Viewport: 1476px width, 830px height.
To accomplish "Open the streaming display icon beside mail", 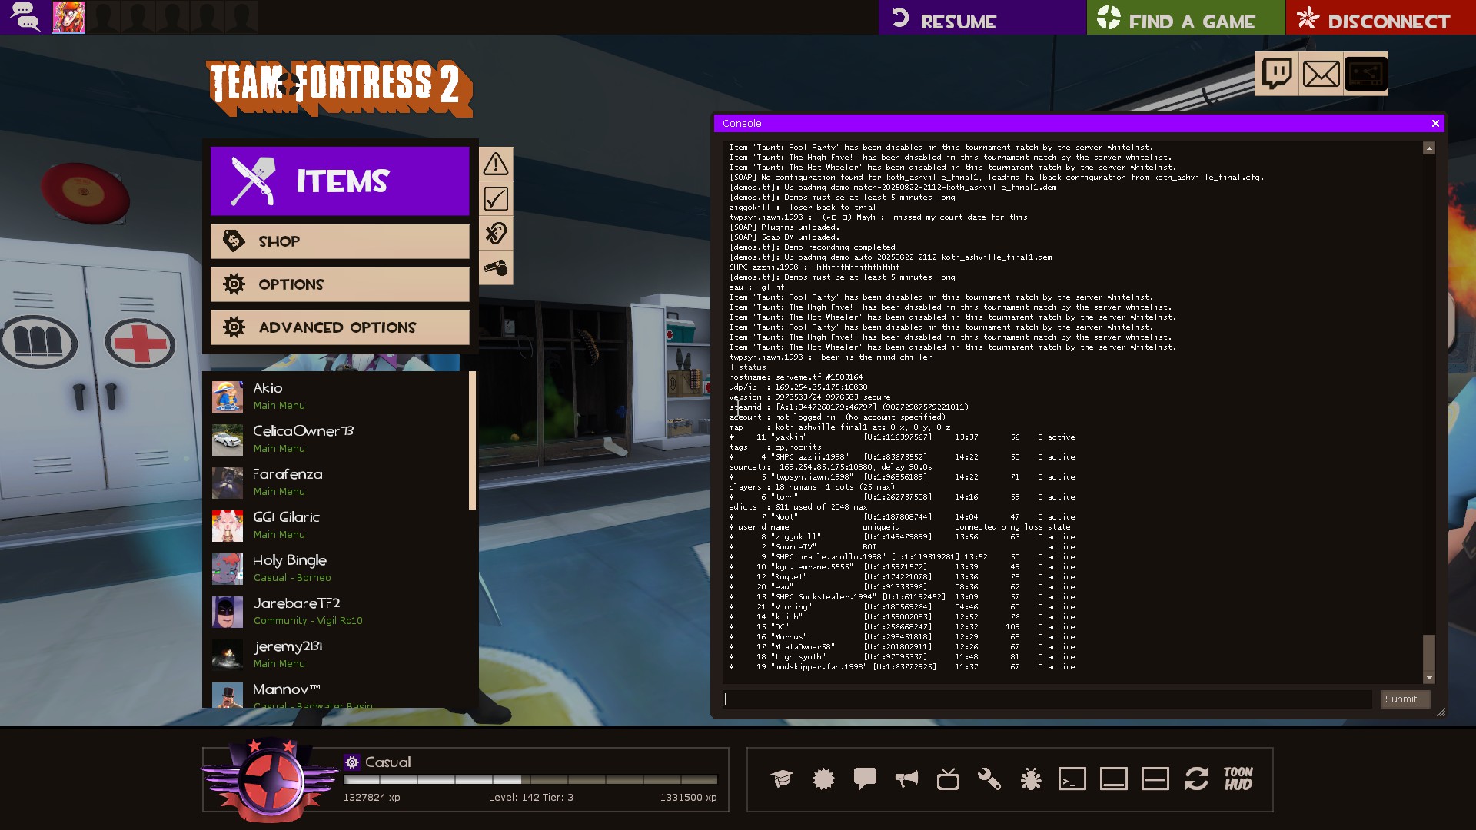I will [1366, 74].
